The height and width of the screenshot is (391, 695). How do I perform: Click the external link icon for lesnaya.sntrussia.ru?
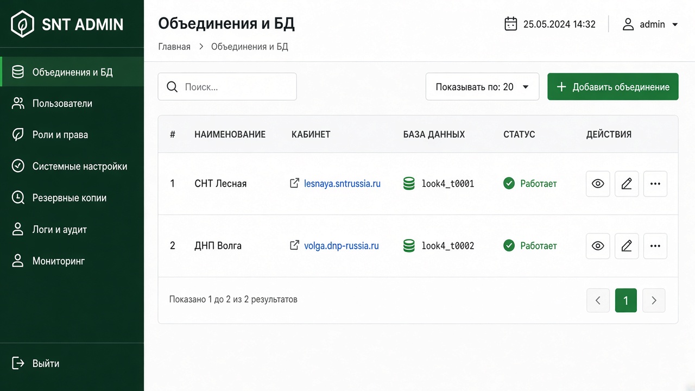[294, 184]
